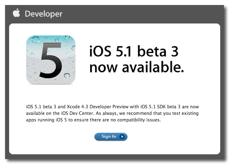This screenshot has height=164, width=229.
Task: Click the line "apps running iOS 5 to ensure"
Action: pos(93,120)
